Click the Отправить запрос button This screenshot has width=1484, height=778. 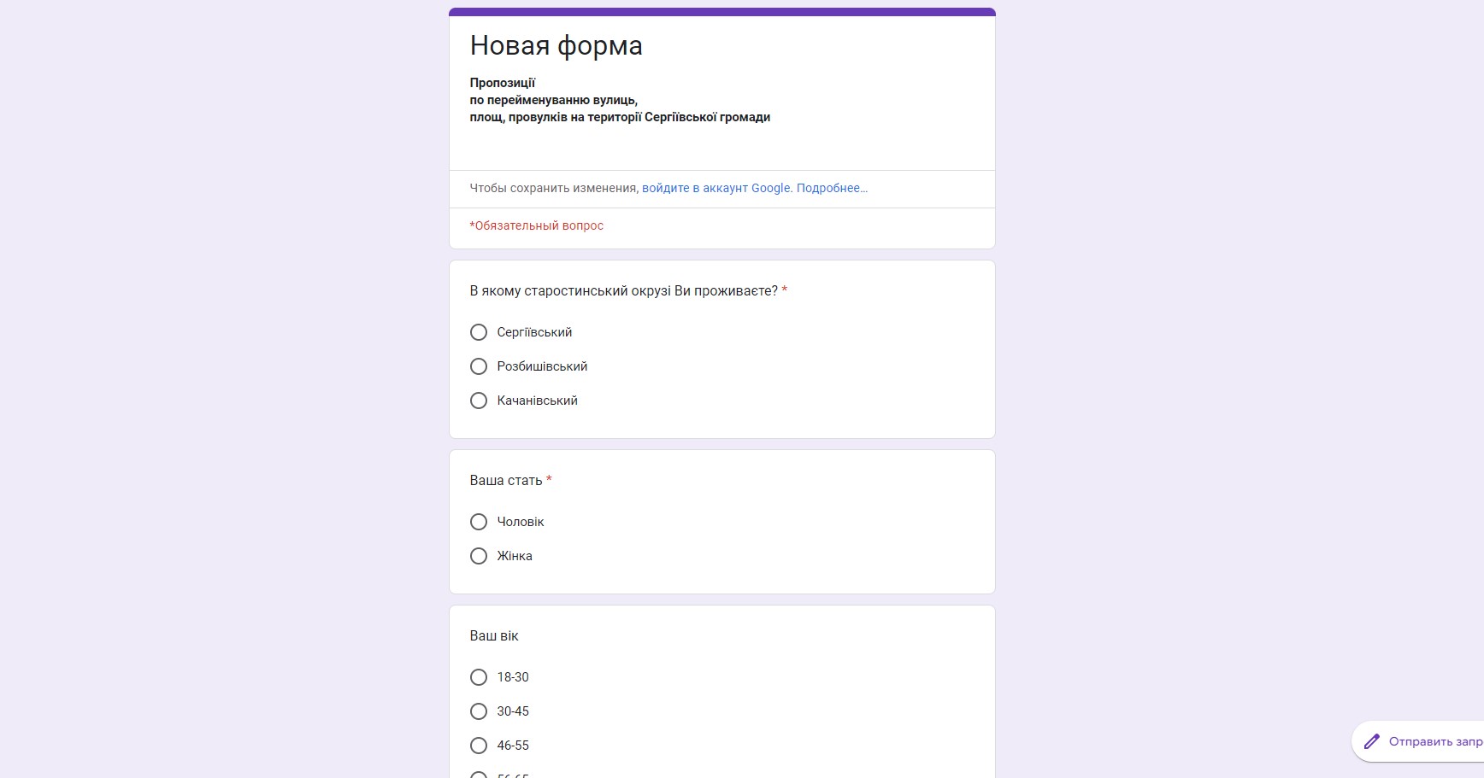point(1417,741)
